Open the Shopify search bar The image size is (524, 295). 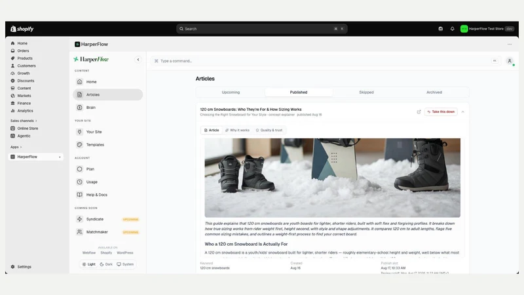pos(261,29)
